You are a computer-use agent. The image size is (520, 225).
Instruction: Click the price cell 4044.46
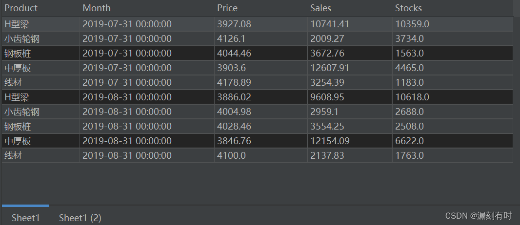(x=234, y=53)
